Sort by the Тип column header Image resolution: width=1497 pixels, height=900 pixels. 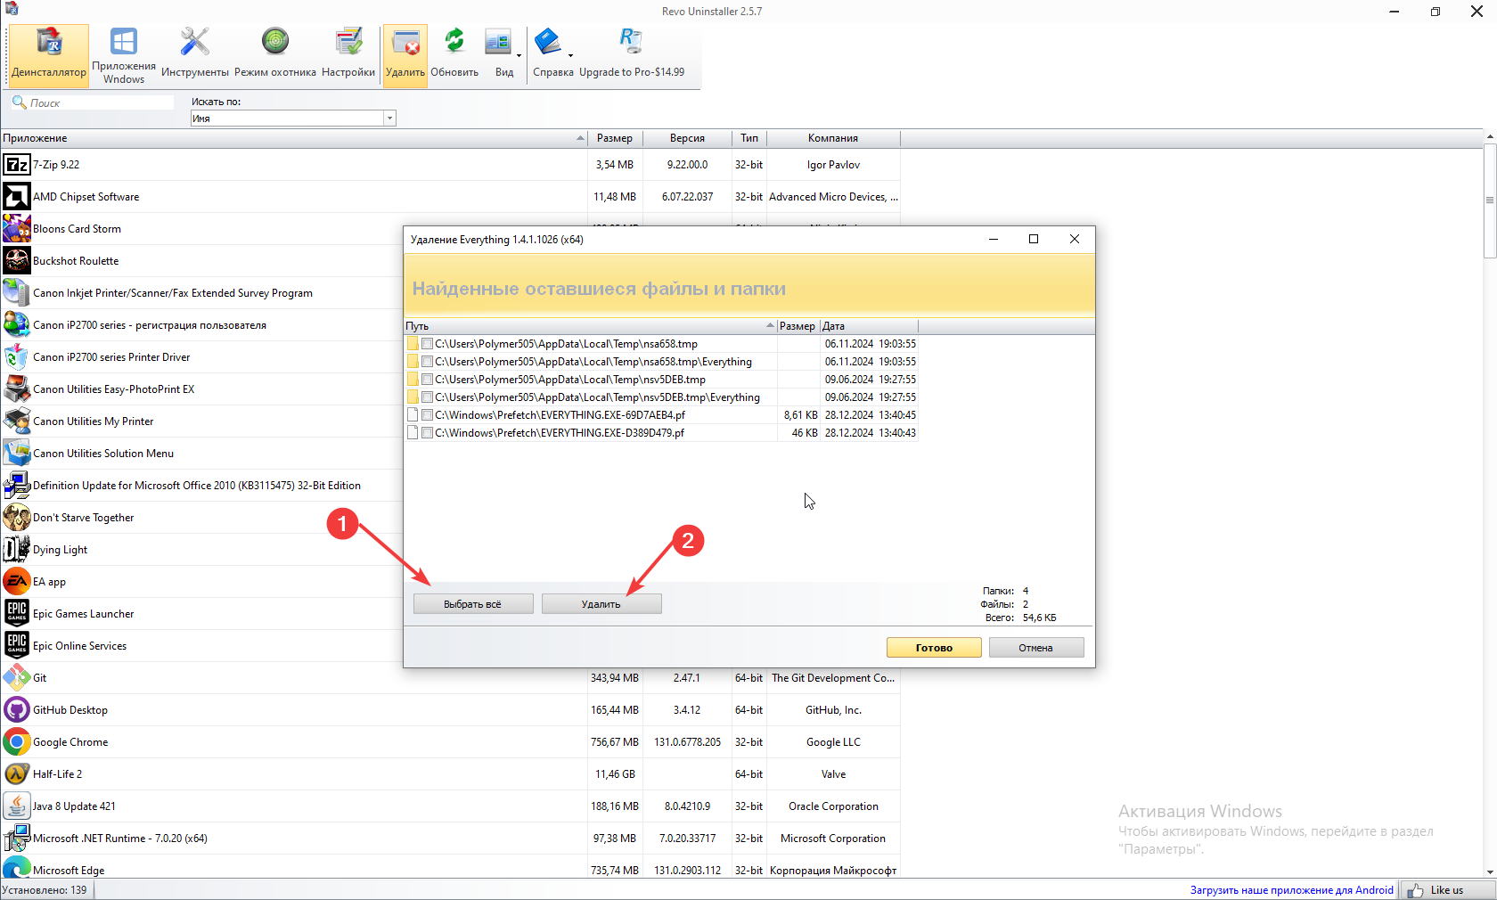click(x=749, y=138)
